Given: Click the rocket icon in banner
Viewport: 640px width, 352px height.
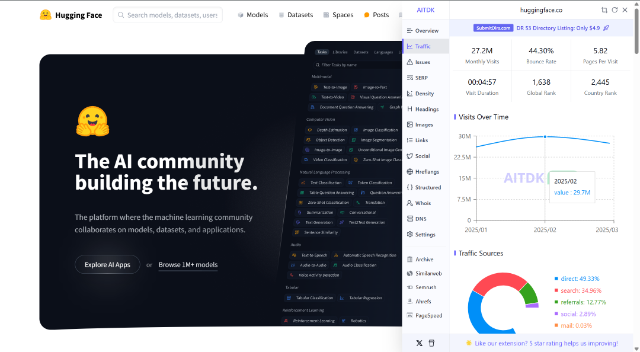Looking at the screenshot, I should [606, 28].
